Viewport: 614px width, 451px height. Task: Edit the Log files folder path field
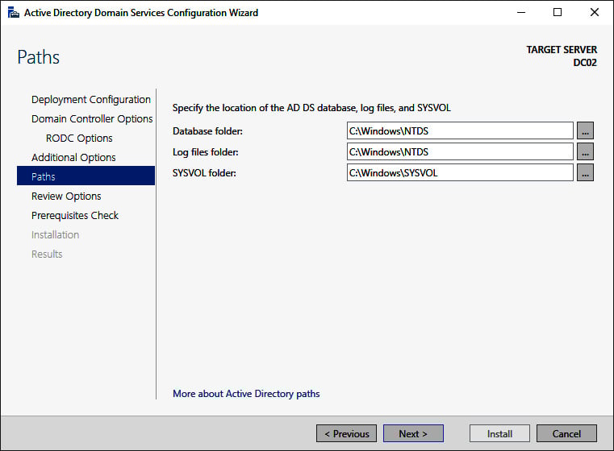click(x=460, y=151)
